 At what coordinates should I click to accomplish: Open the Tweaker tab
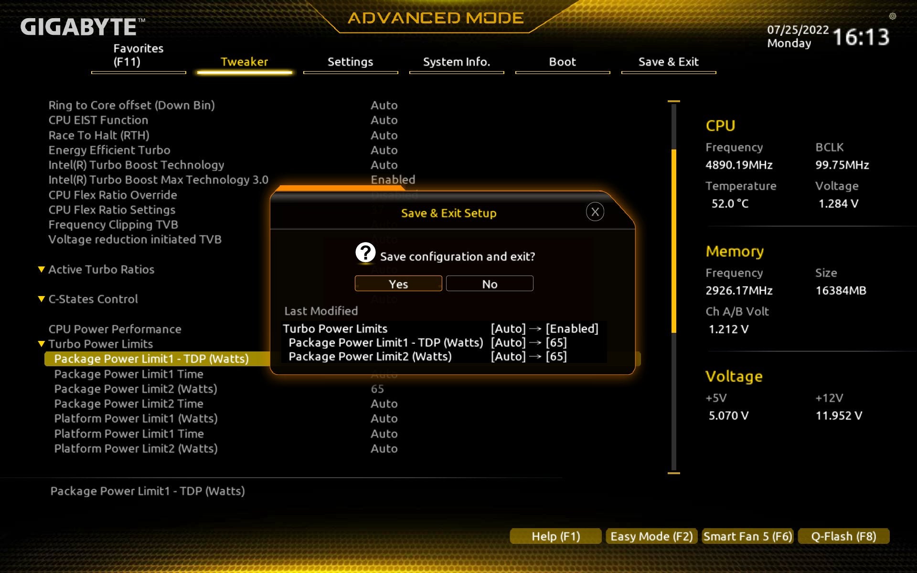(244, 62)
